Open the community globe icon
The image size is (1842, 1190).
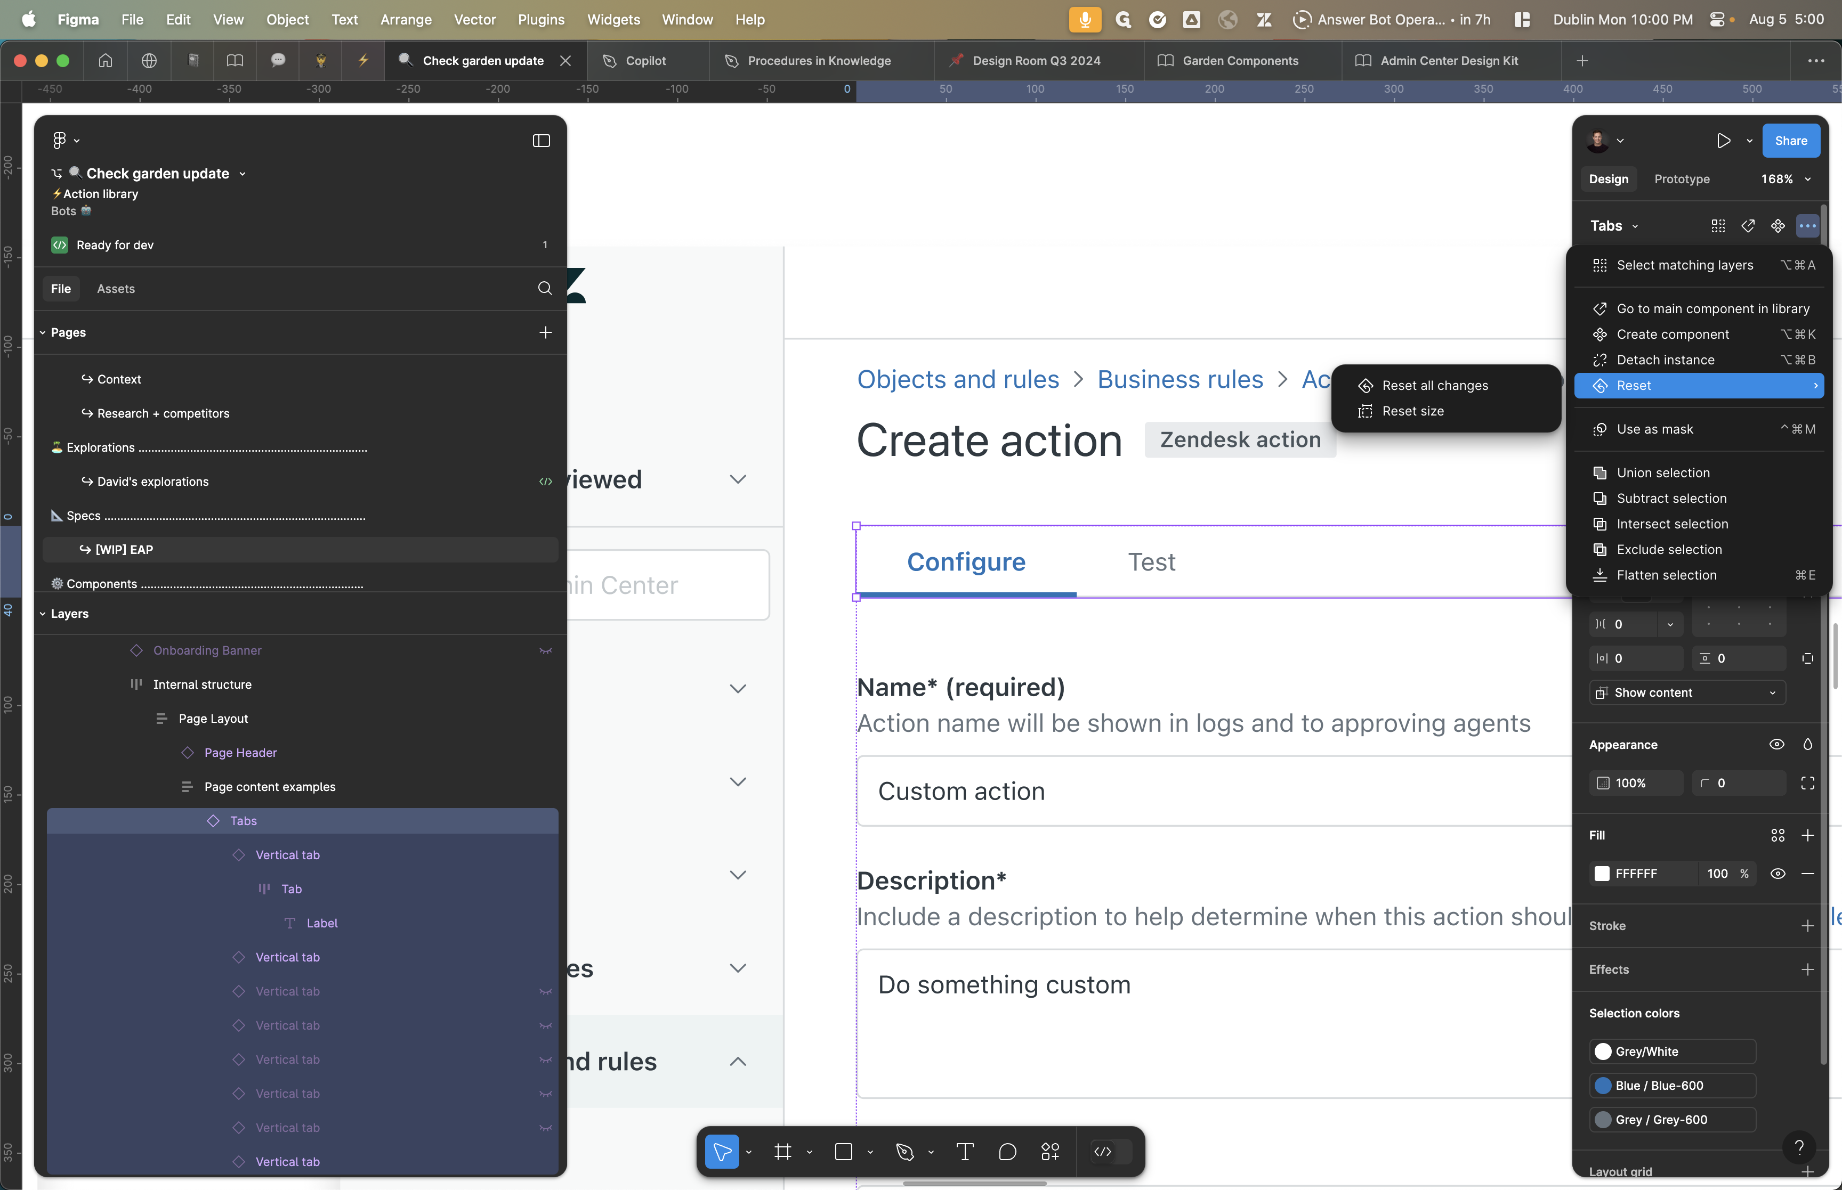tap(149, 60)
